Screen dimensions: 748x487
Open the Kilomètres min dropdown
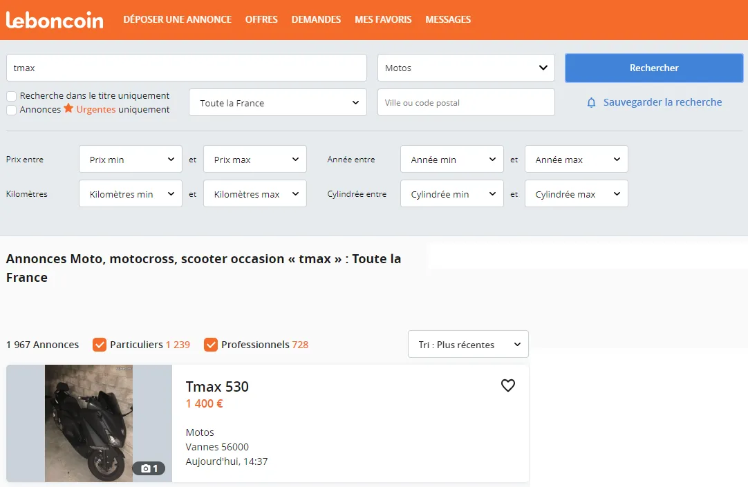[x=131, y=193]
